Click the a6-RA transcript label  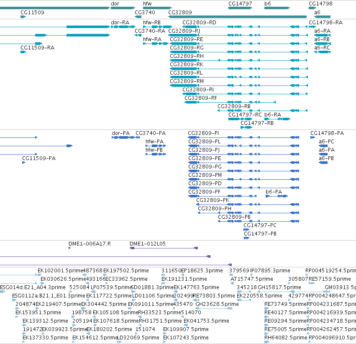322,31
